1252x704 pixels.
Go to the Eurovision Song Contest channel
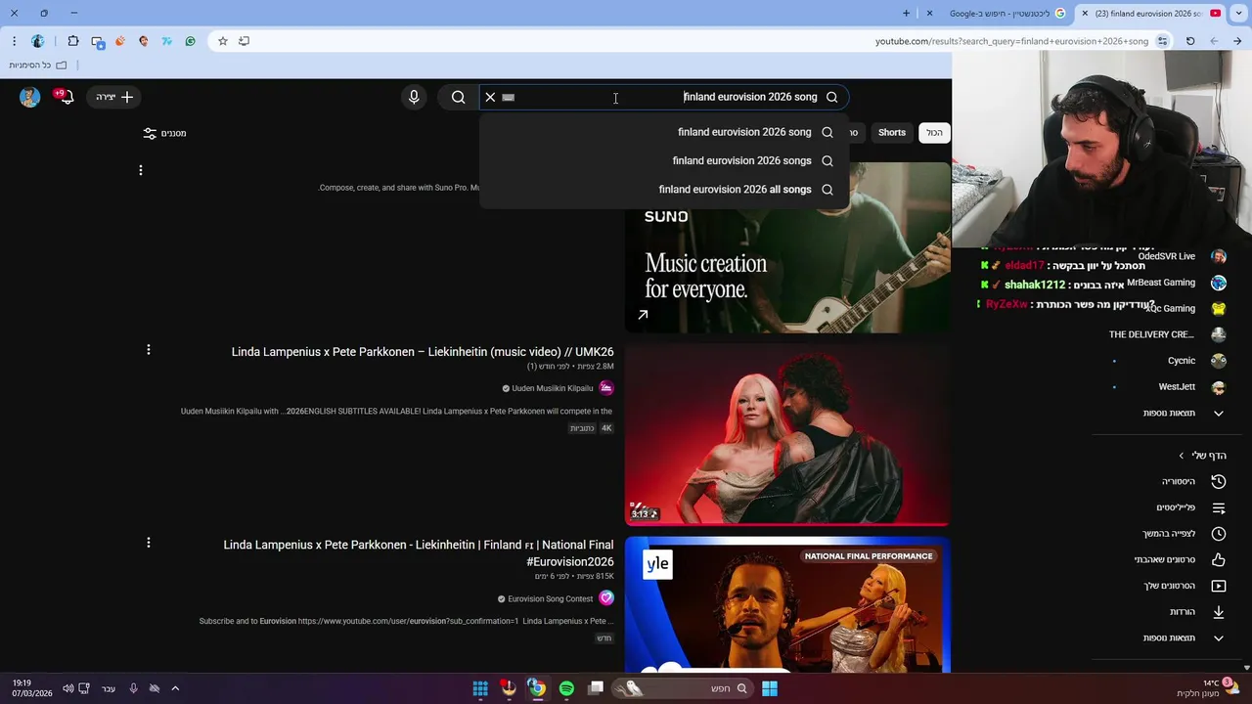[550, 598]
